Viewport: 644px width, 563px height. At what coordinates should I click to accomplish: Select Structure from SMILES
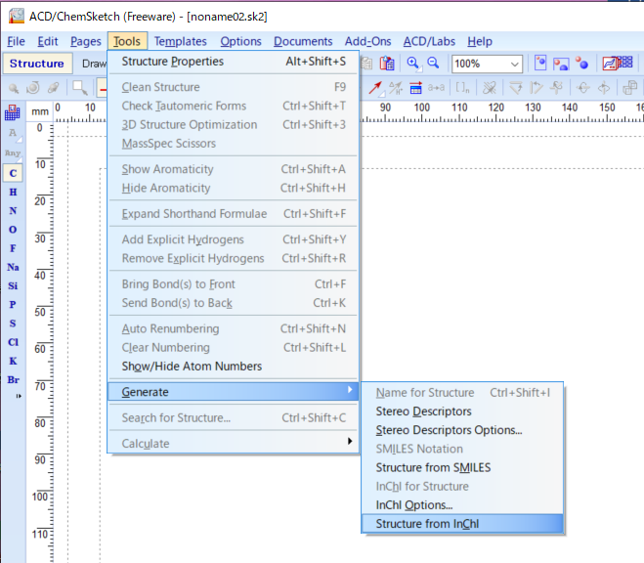(462, 468)
